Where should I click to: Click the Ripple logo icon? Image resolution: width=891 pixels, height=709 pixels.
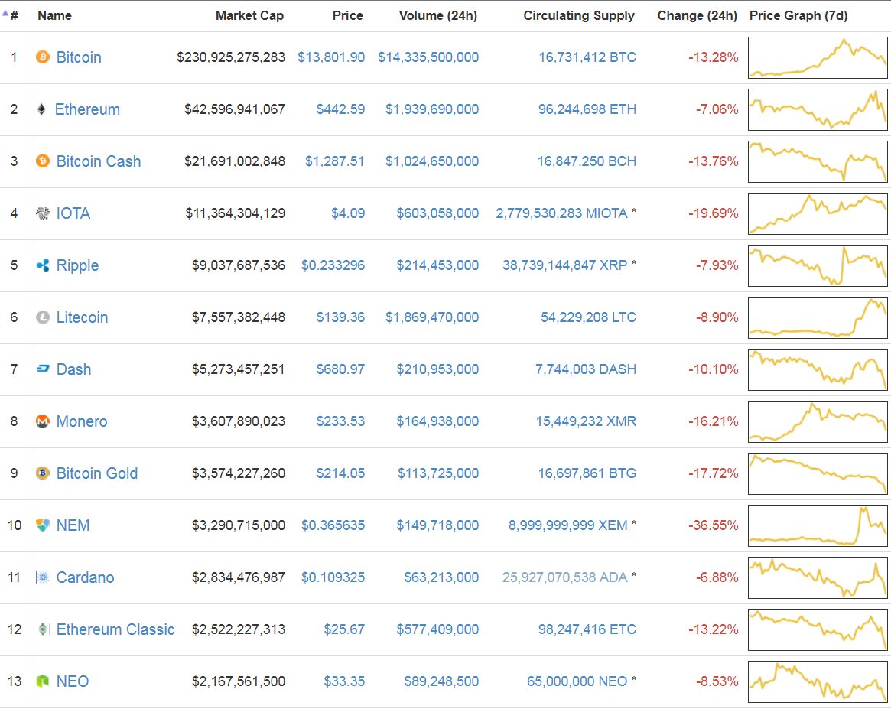(43, 265)
